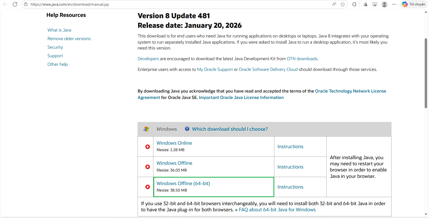The image size is (429, 218).
Task: Download Windows Offline (64-bit) installer
Action: [183, 183]
